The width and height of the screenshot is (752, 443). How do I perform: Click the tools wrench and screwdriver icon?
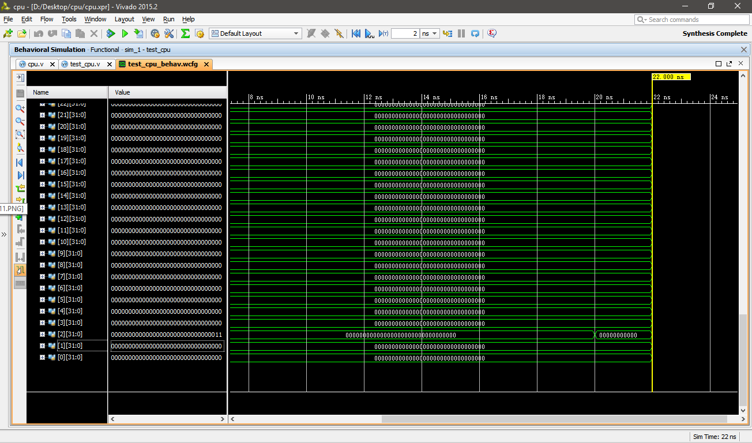pyautogui.click(x=169, y=33)
